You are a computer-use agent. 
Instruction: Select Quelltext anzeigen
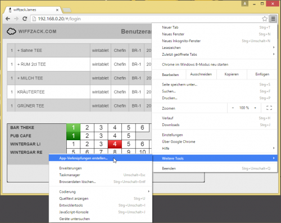pyautogui.click(x=101, y=199)
